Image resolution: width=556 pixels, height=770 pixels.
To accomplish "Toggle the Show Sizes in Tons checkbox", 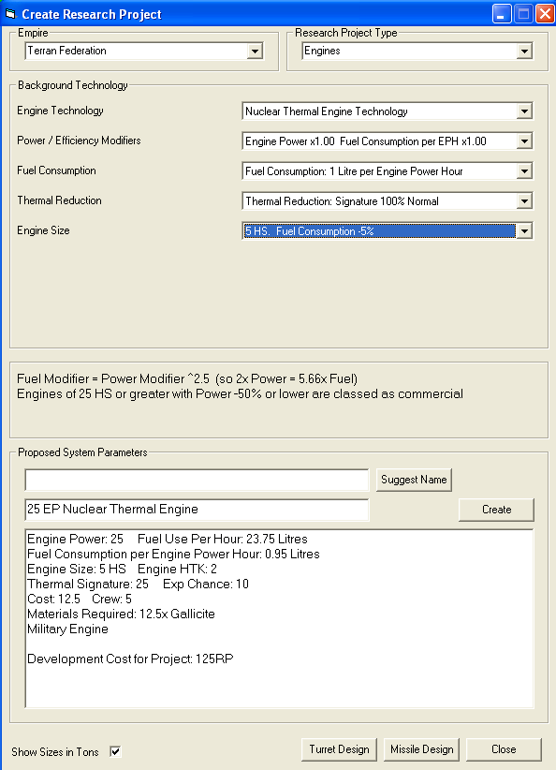I will click(x=115, y=751).
